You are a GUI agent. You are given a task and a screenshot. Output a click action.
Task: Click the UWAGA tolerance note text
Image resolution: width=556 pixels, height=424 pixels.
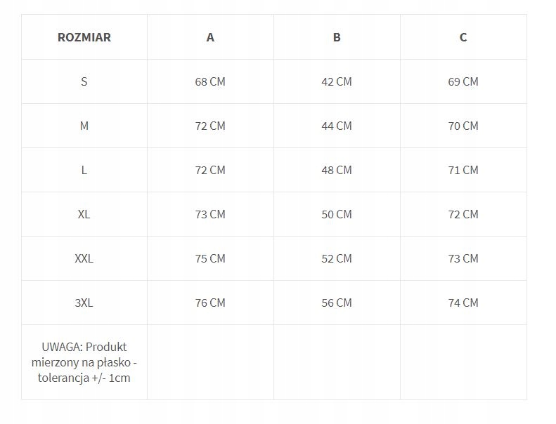click(x=84, y=362)
